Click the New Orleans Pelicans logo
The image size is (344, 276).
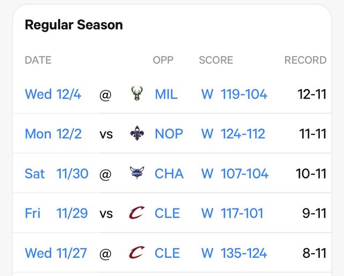pos(137,133)
